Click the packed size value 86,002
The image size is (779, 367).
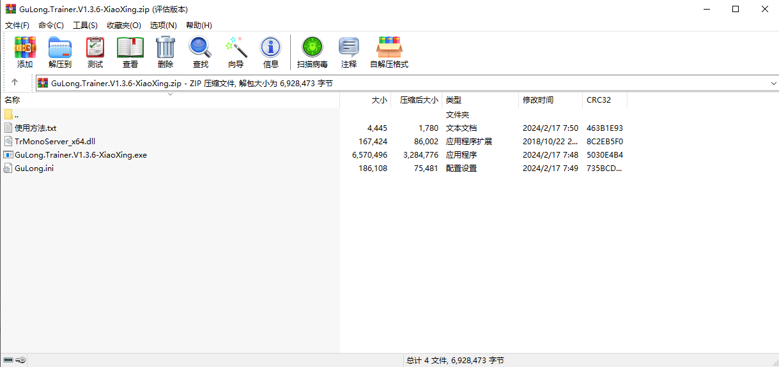pos(426,142)
